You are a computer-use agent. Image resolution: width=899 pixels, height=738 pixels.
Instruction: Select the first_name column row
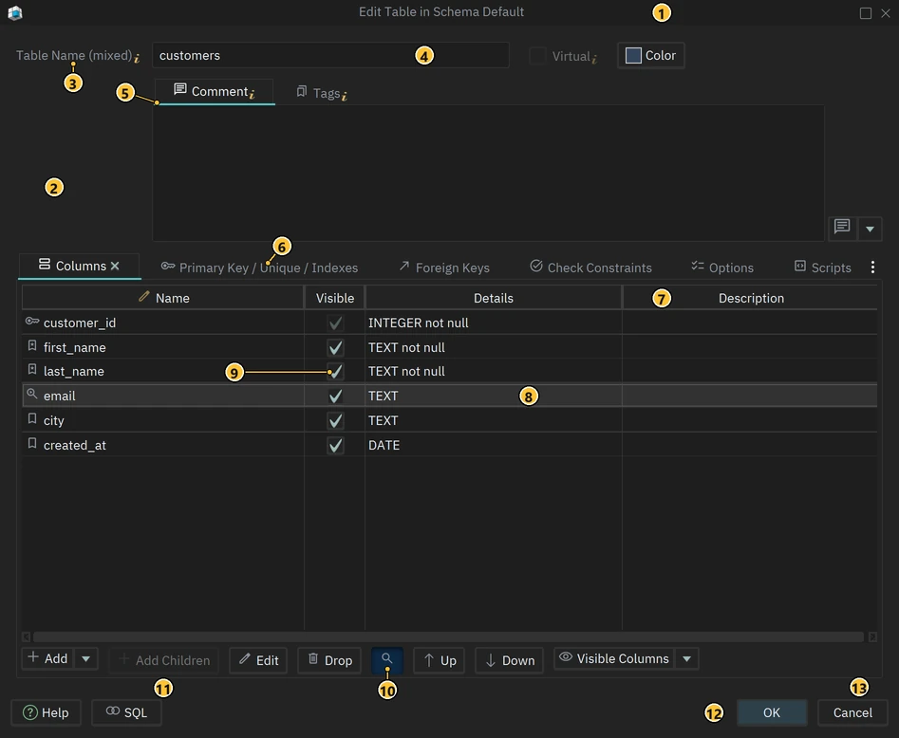coord(450,348)
